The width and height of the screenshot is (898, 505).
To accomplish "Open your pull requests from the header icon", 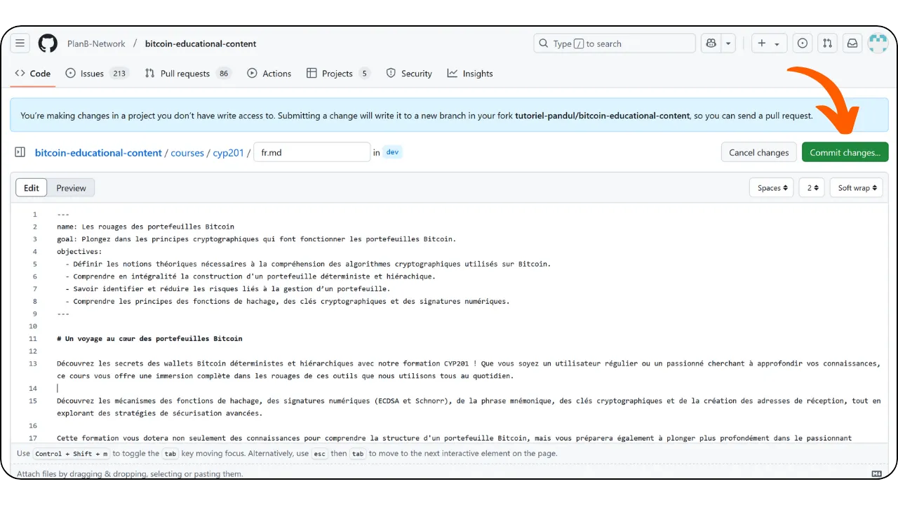I will pos(828,43).
